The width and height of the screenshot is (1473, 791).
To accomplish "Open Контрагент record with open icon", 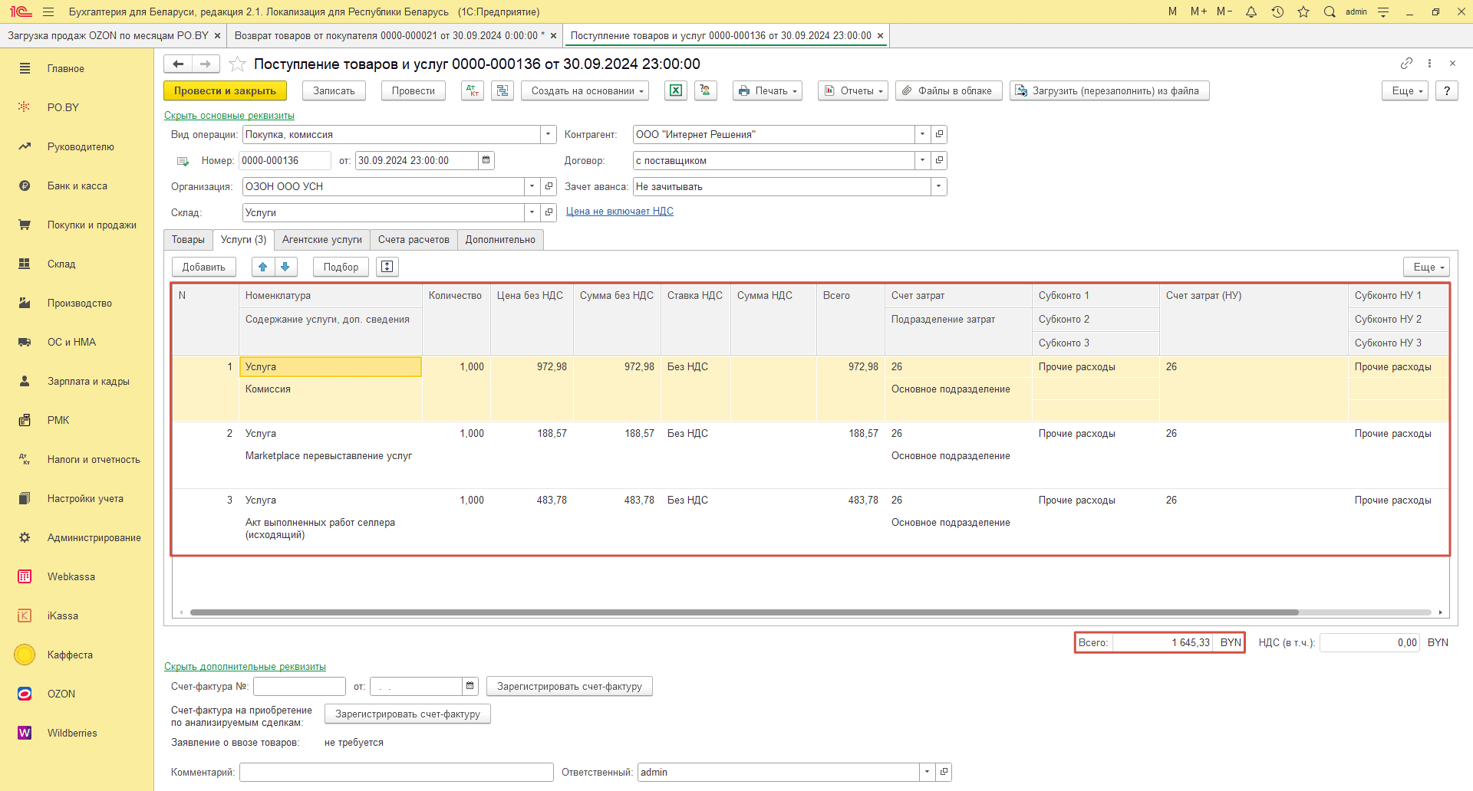I will click(939, 134).
